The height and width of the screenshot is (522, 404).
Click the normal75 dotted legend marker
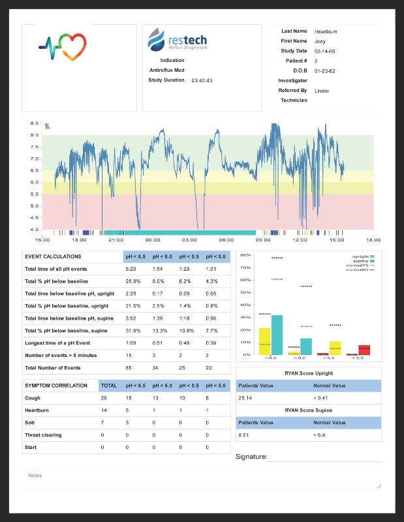click(x=372, y=266)
